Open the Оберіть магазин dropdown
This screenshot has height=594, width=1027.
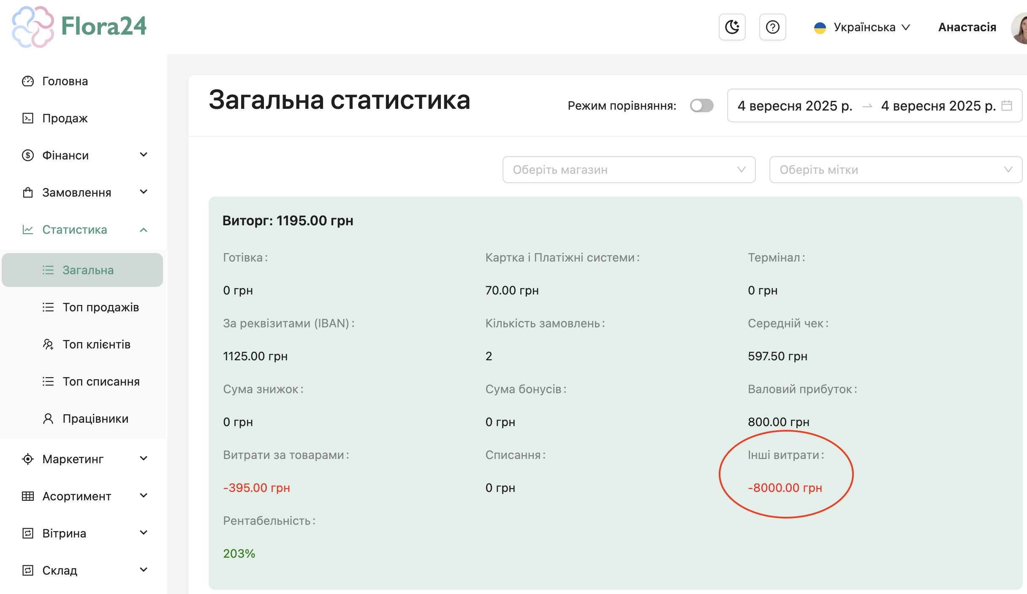[x=628, y=170]
